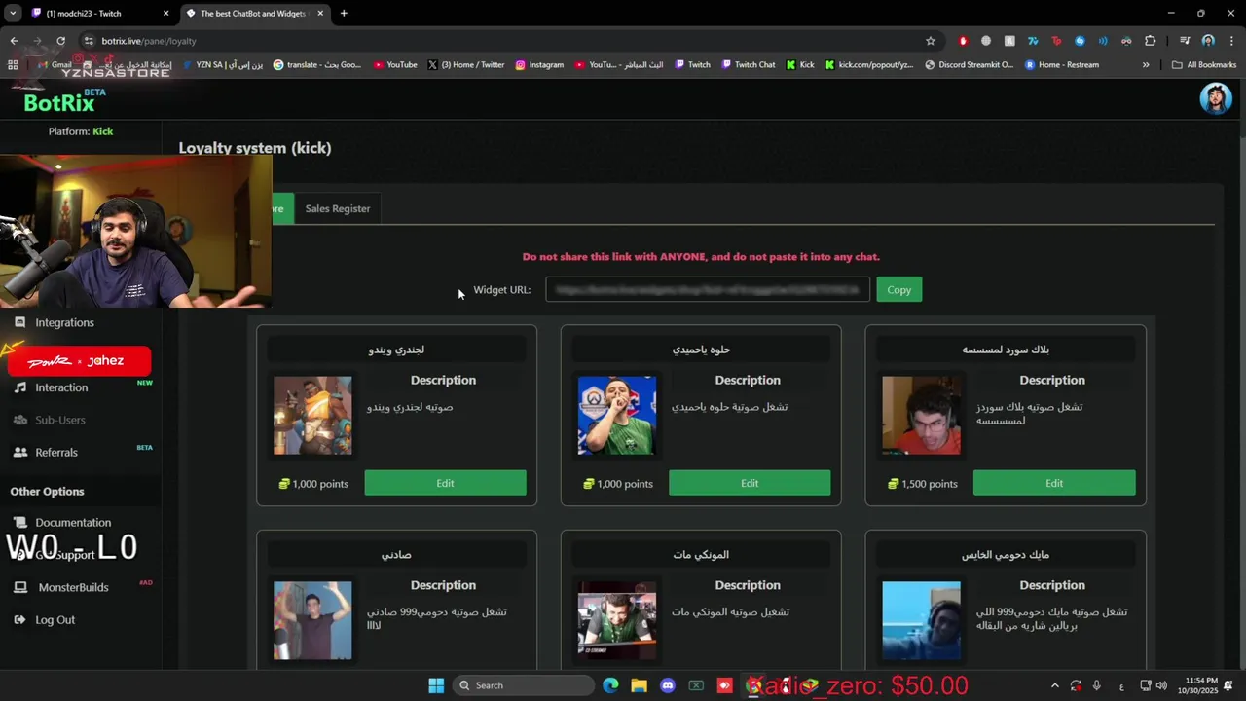
Task: Click the Platform: Kick label
Action: tap(81, 131)
